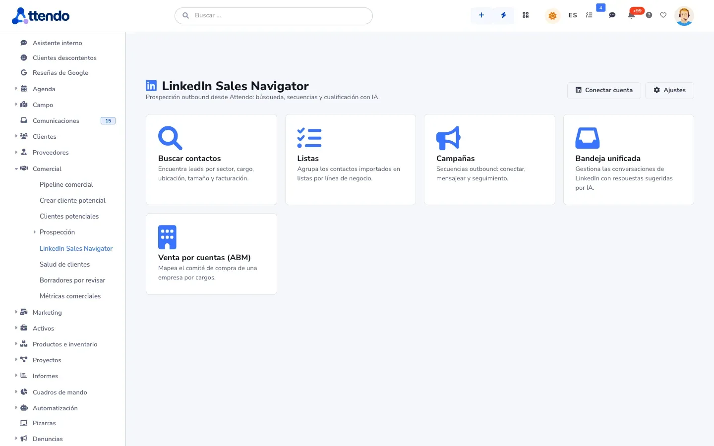Open the apps grid icon in header
Viewport: 714px width, 446px height.
pos(526,15)
